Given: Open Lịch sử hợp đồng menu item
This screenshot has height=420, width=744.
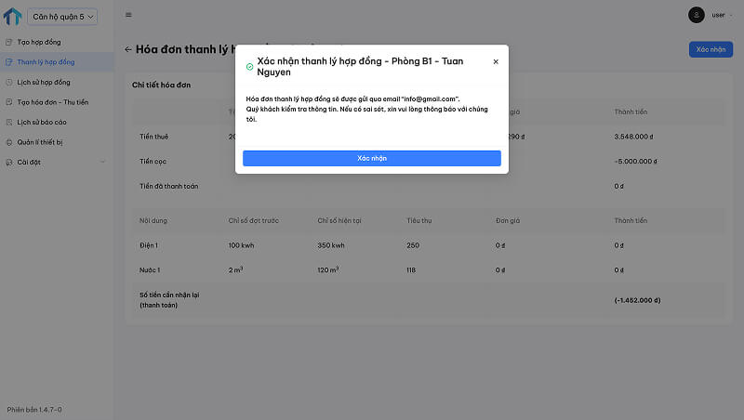Looking at the screenshot, I should [57, 82].
